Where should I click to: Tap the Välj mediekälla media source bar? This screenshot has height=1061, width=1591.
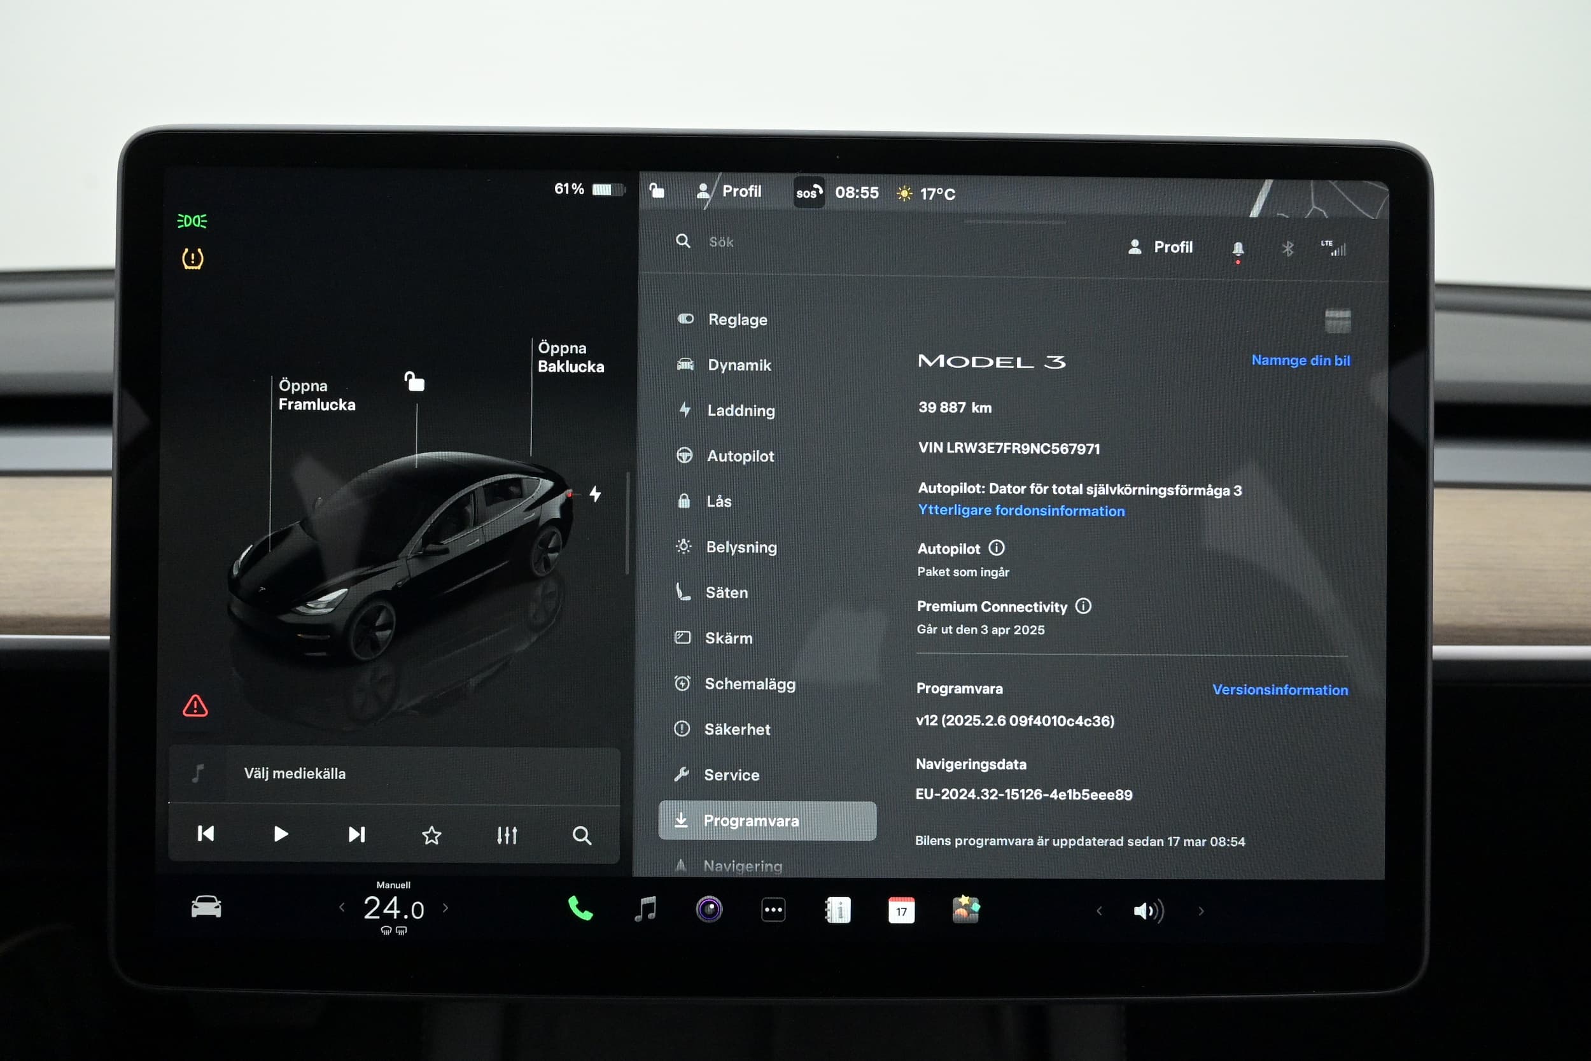point(394,774)
